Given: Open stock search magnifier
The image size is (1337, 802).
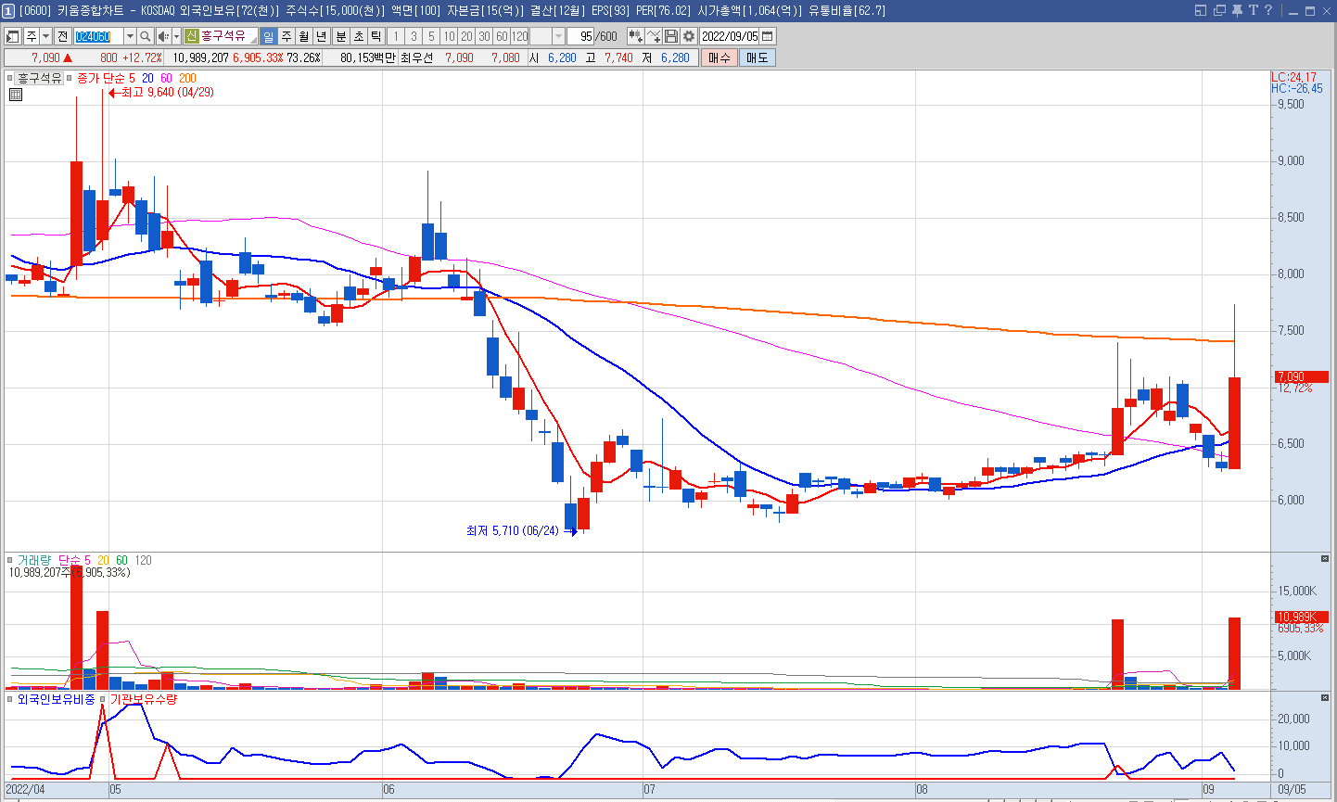Looking at the screenshot, I should pos(146,36).
